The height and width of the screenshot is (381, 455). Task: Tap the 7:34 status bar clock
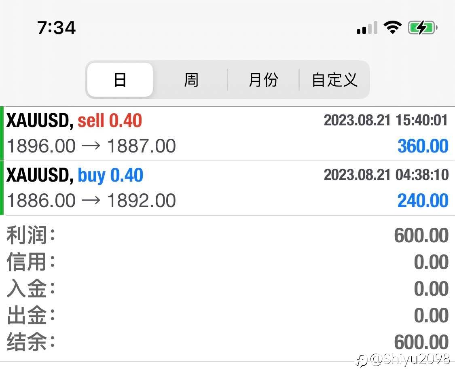click(57, 28)
